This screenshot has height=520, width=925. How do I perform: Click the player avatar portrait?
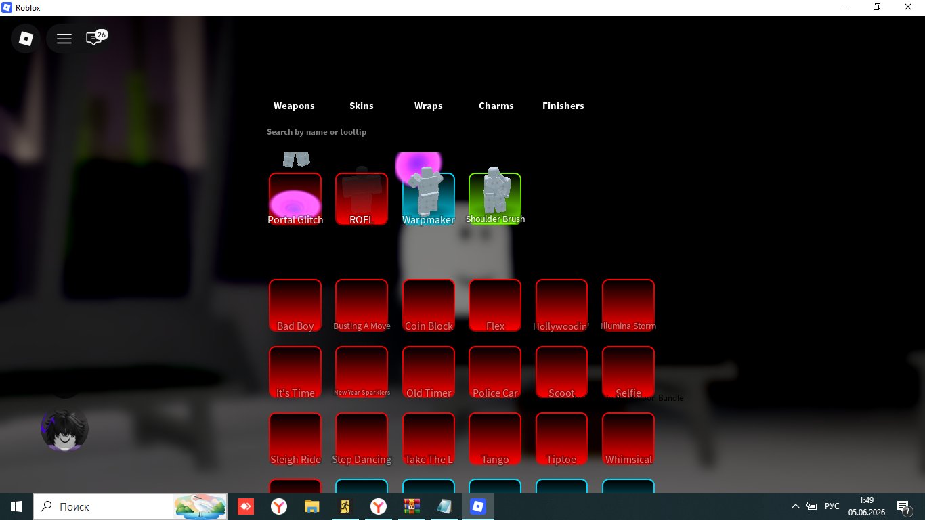click(64, 429)
